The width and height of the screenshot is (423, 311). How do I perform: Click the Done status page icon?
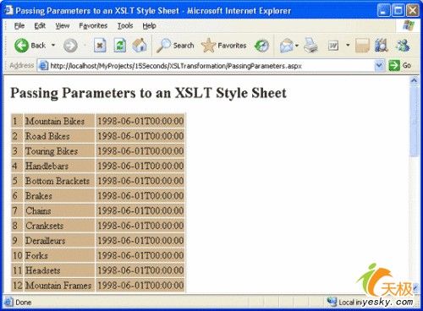[x=8, y=302]
